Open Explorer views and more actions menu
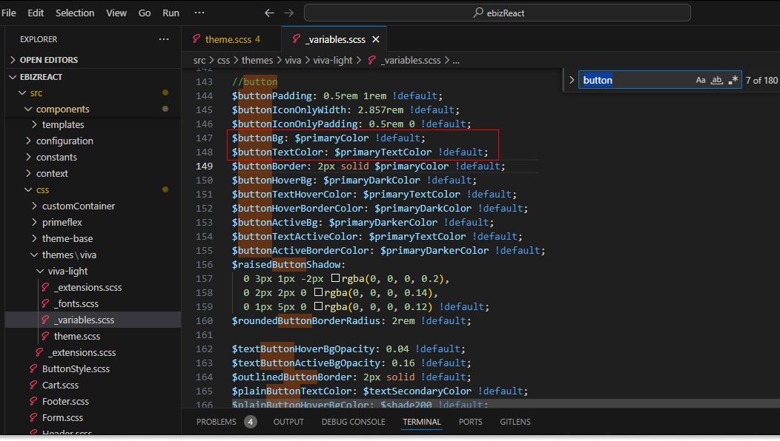This screenshot has height=441, width=780. pos(164,39)
